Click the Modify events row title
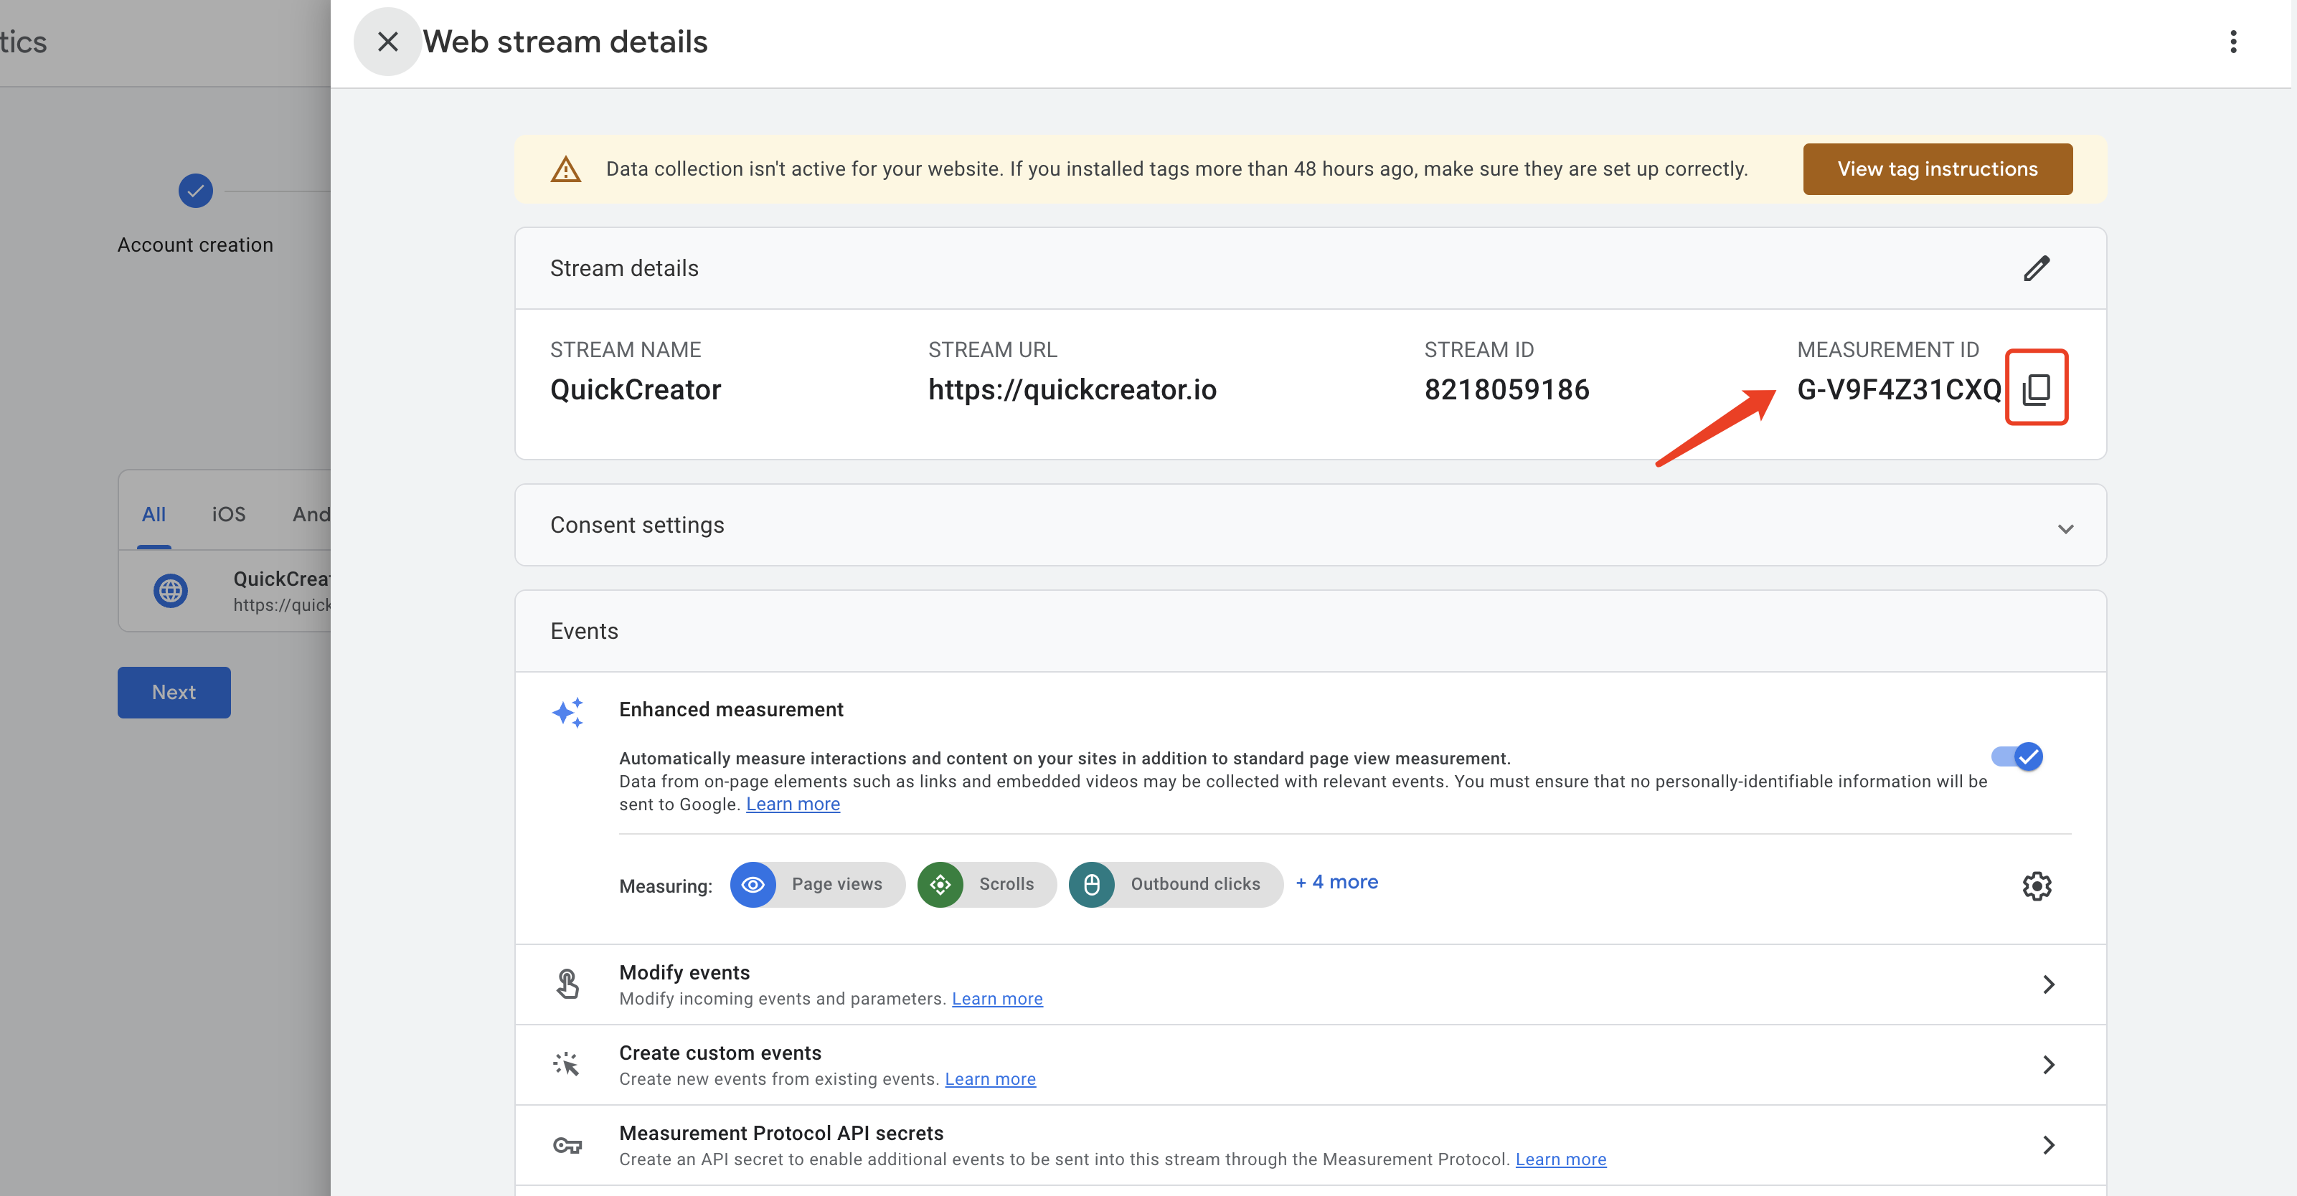The width and height of the screenshot is (2297, 1196). click(684, 972)
